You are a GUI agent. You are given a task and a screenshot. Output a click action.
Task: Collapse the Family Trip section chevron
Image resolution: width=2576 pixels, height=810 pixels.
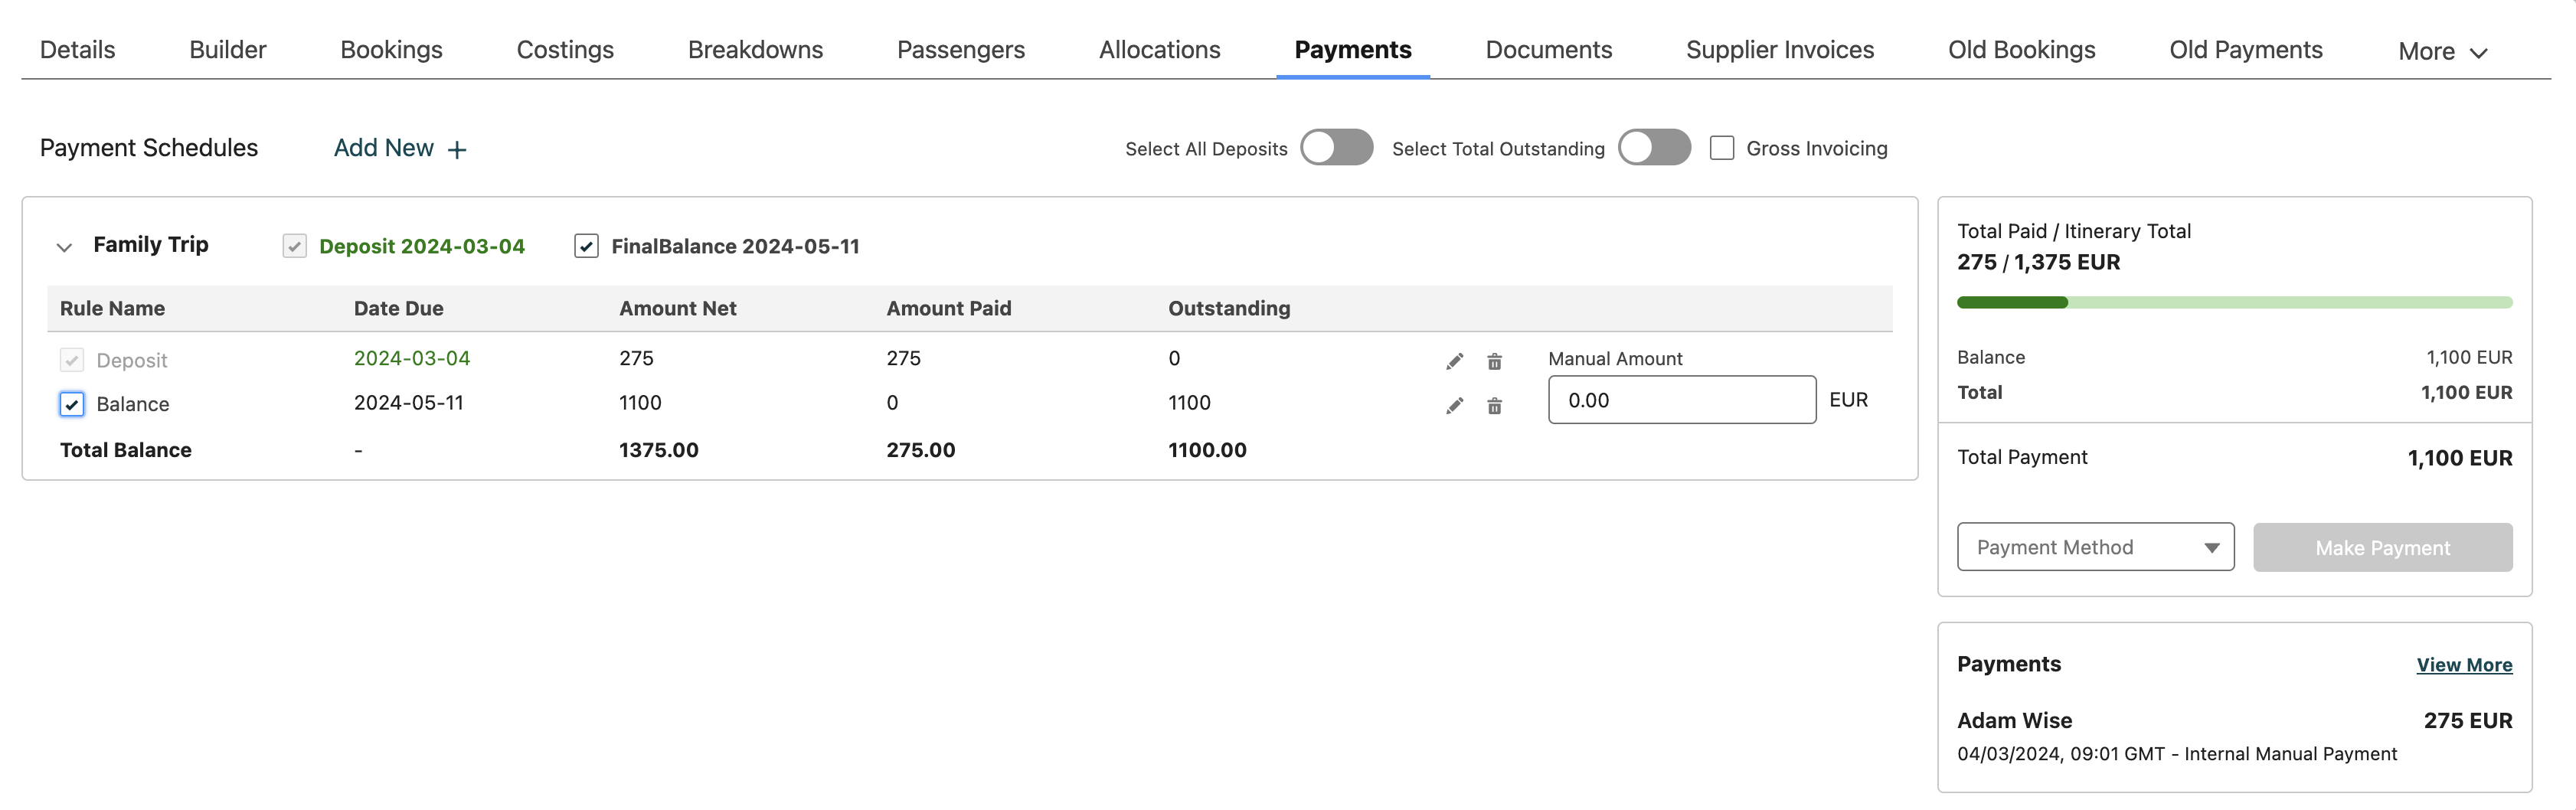(64, 247)
